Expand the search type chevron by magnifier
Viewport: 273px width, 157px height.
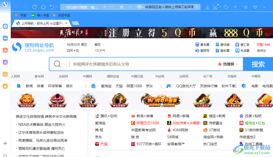[x=64, y=64]
